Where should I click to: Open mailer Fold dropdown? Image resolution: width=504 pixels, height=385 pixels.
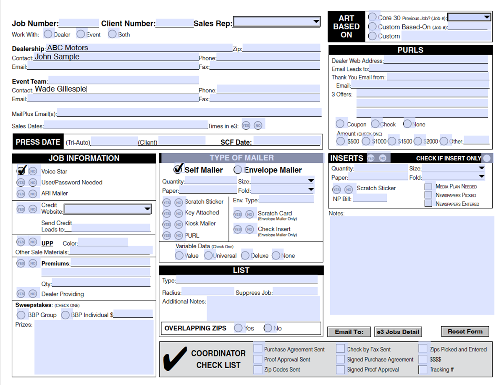click(x=282, y=190)
